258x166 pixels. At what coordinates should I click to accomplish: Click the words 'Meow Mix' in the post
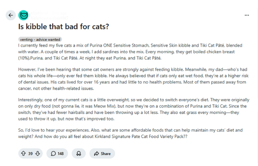point(104,106)
